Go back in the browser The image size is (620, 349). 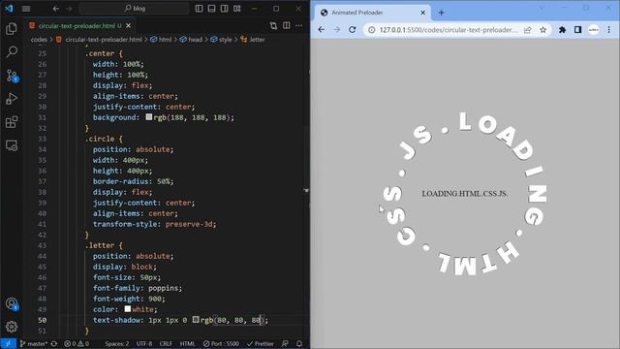click(x=321, y=30)
